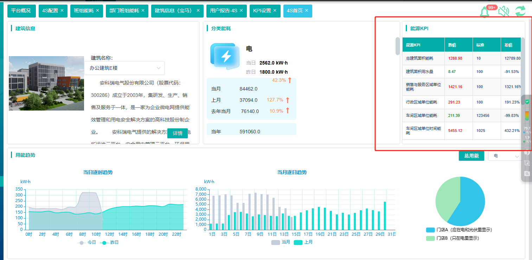The image size is (532, 260).
Task: Click the green shield icon on side widget
Action: click(527, 102)
